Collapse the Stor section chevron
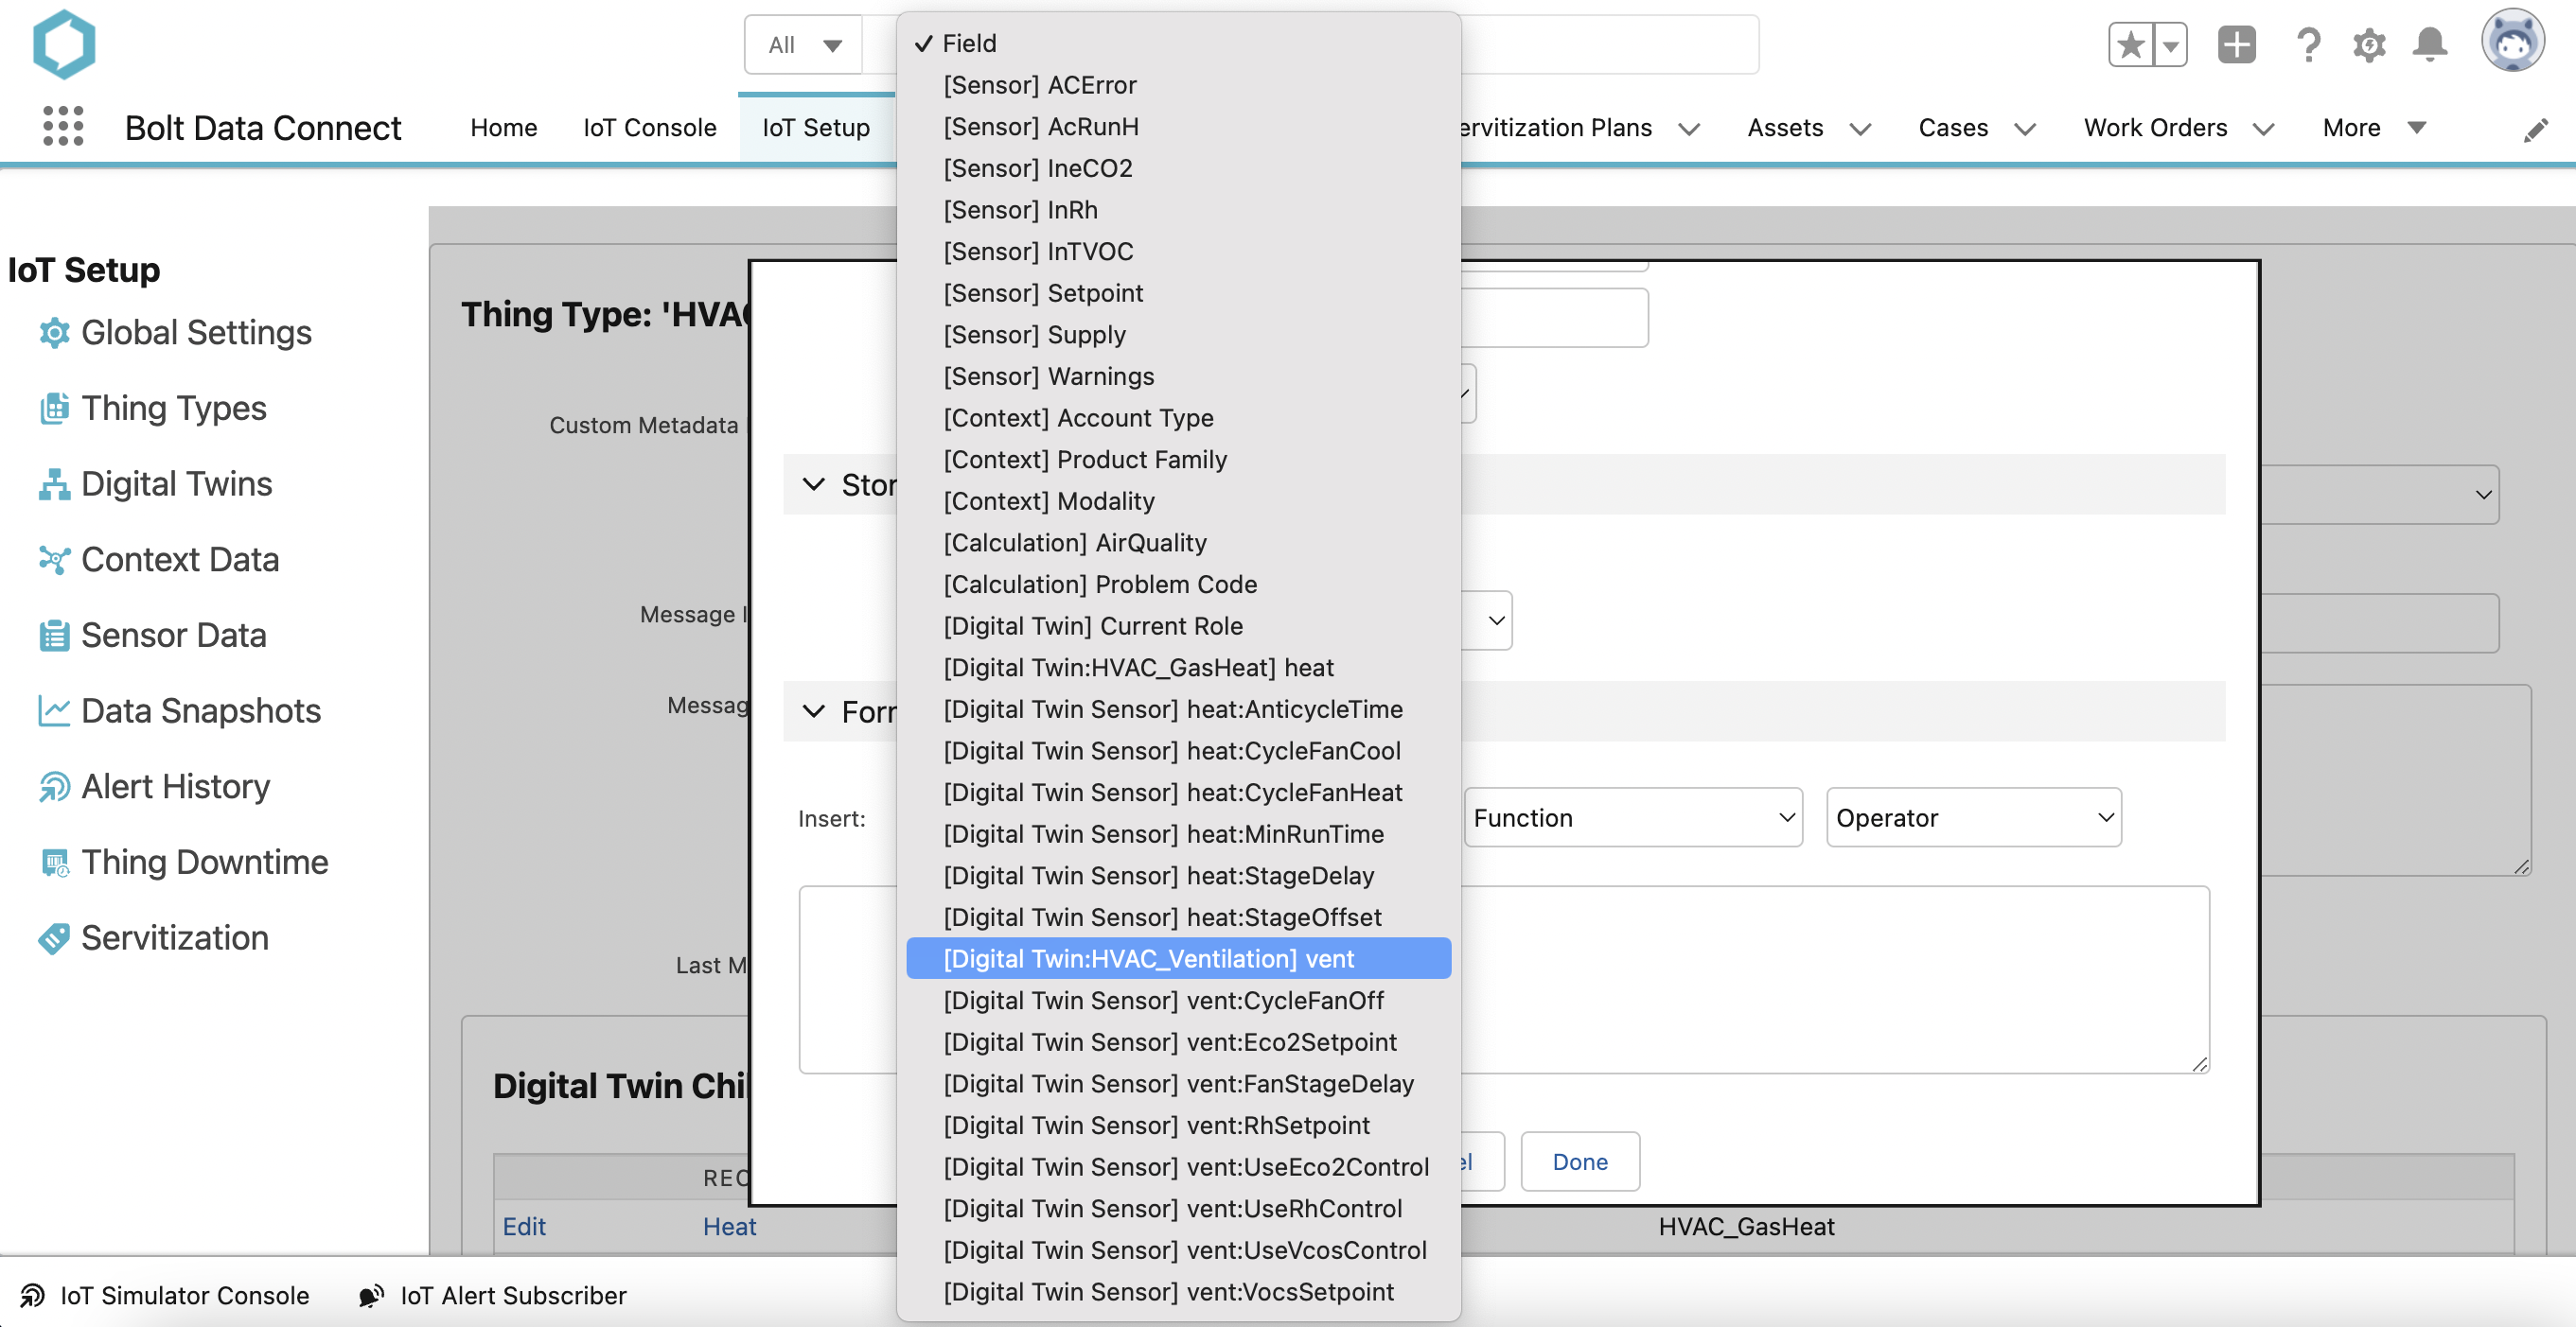Screen dimensions: 2576x1327 point(814,484)
